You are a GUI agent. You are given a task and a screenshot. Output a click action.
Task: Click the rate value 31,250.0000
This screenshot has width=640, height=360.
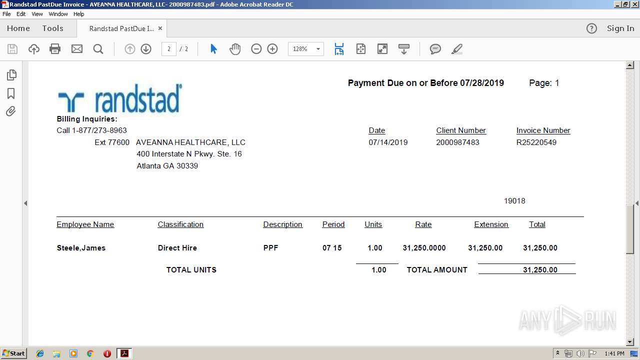pos(424,248)
